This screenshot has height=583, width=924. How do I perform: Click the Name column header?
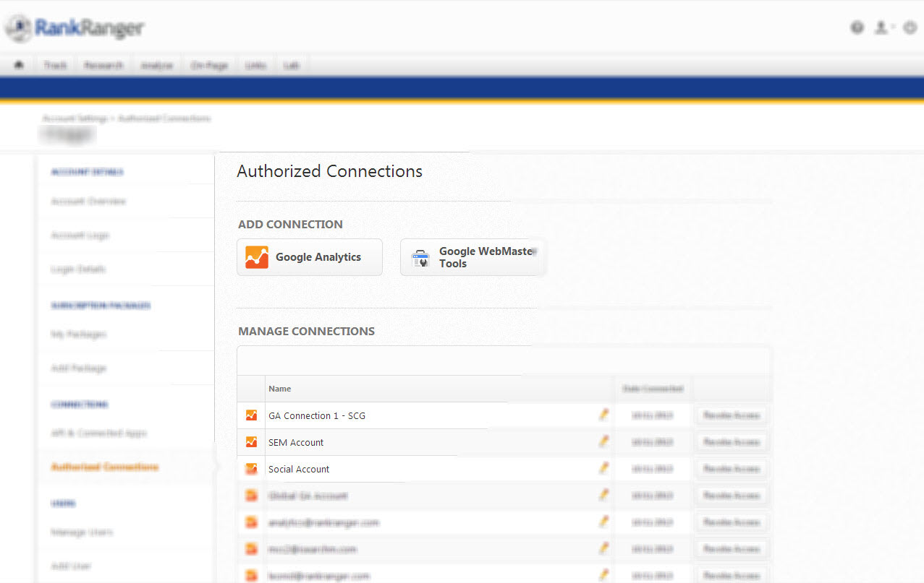[280, 389]
